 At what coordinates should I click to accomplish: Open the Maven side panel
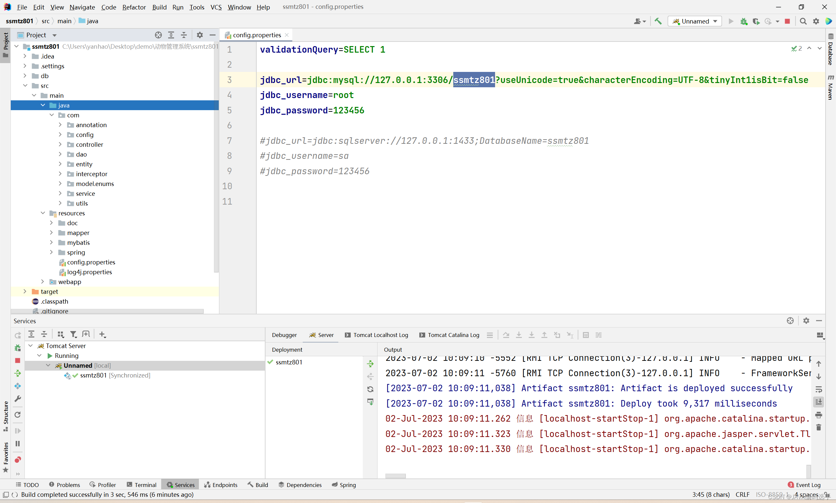click(x=830, y=87)
